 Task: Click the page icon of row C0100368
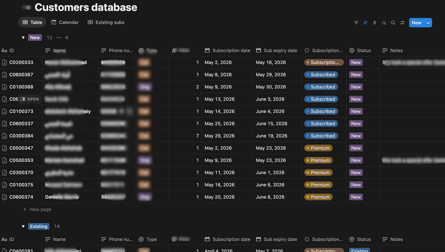coord(4,87)
